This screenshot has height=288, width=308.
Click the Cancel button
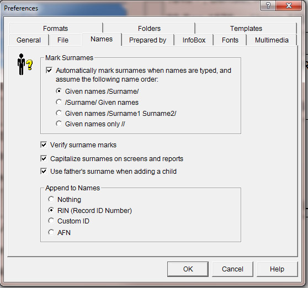(232, 269)
